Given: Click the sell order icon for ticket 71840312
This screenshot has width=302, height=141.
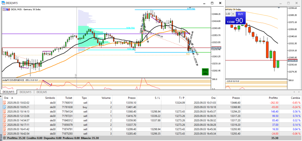Looking at the screenshot, I should tap(5, 120).
